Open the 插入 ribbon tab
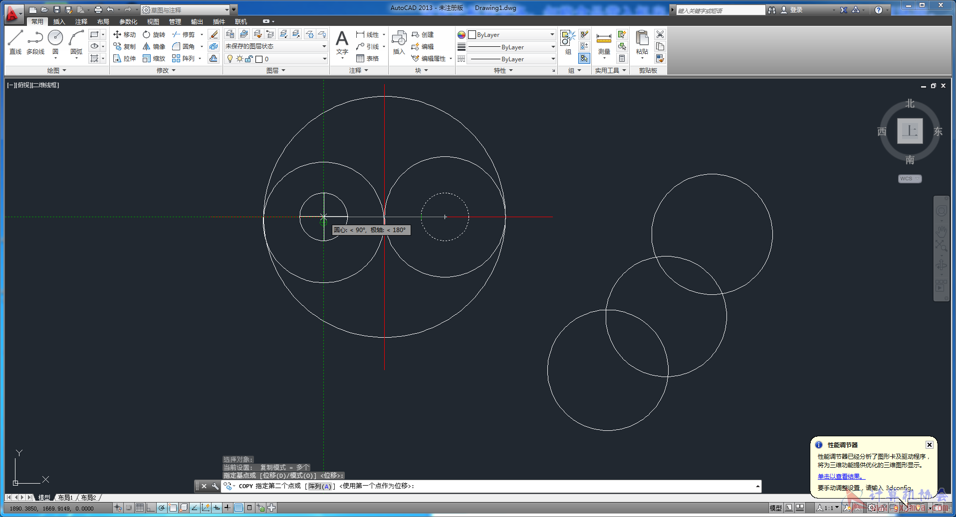The image size is (956, 517). pos(59,21)
